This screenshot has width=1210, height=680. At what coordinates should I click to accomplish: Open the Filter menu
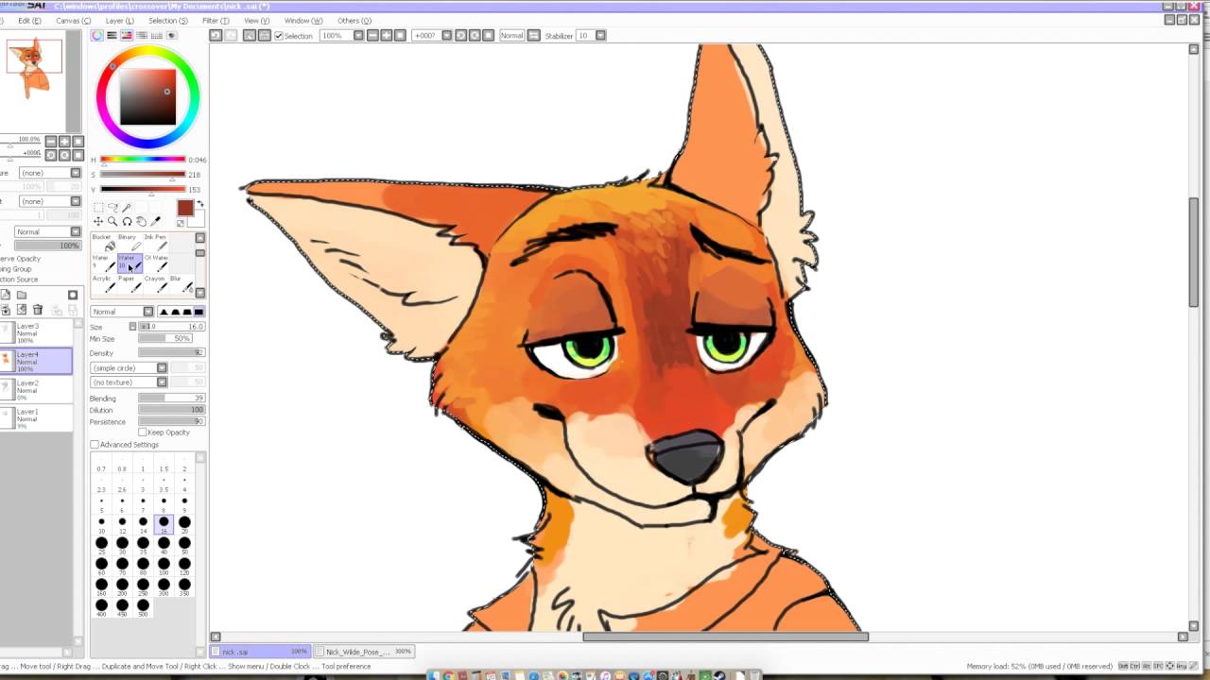[216, 20]
